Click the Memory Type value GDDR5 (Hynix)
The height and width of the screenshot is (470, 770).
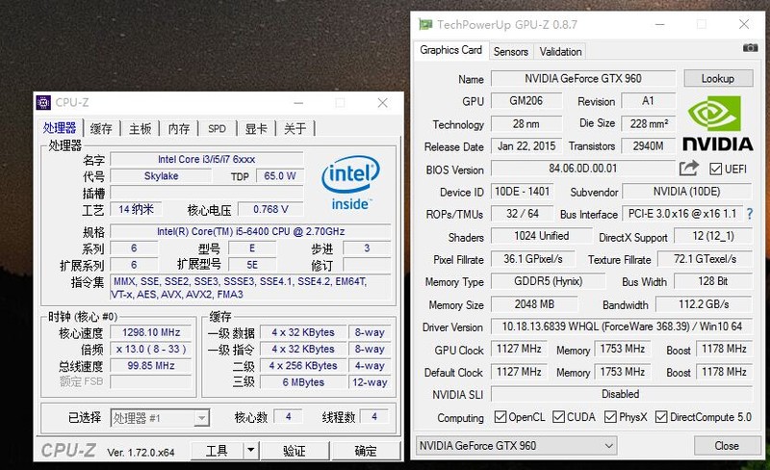[548, 281]
